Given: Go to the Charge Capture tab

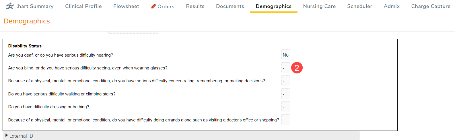Looking at the screenshot, I should (x=431, y=6).
